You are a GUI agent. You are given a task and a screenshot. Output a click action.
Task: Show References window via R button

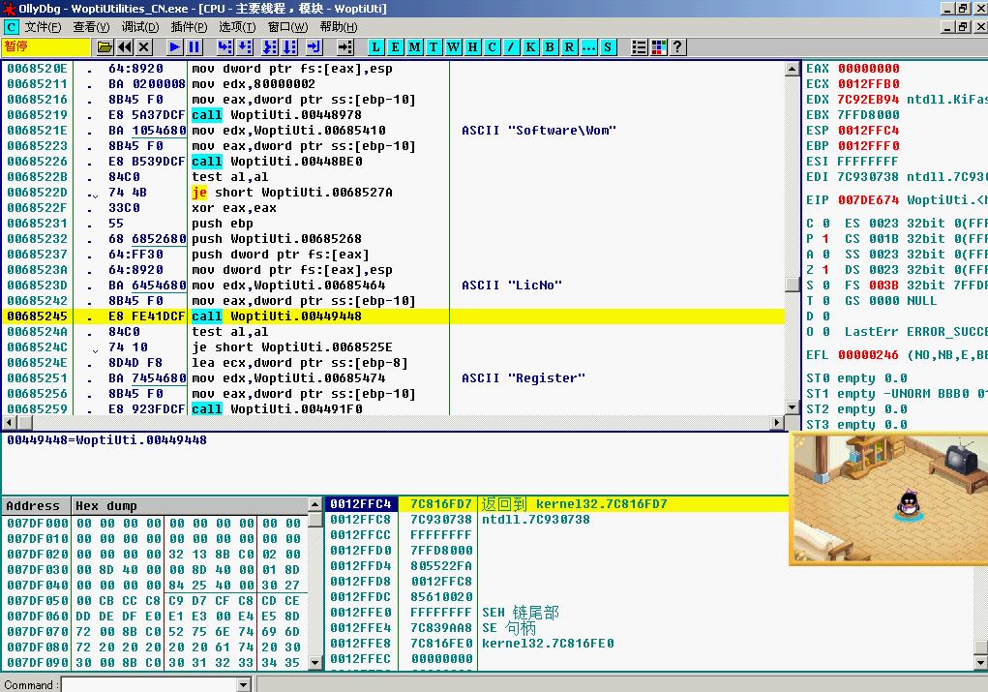pyautogui.click(x=570, y=47)
